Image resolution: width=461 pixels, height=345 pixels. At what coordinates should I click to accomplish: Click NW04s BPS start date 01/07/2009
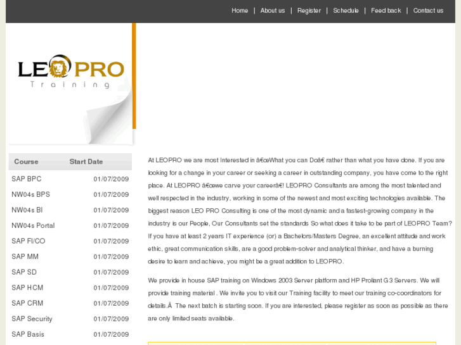tap(111, 194)
